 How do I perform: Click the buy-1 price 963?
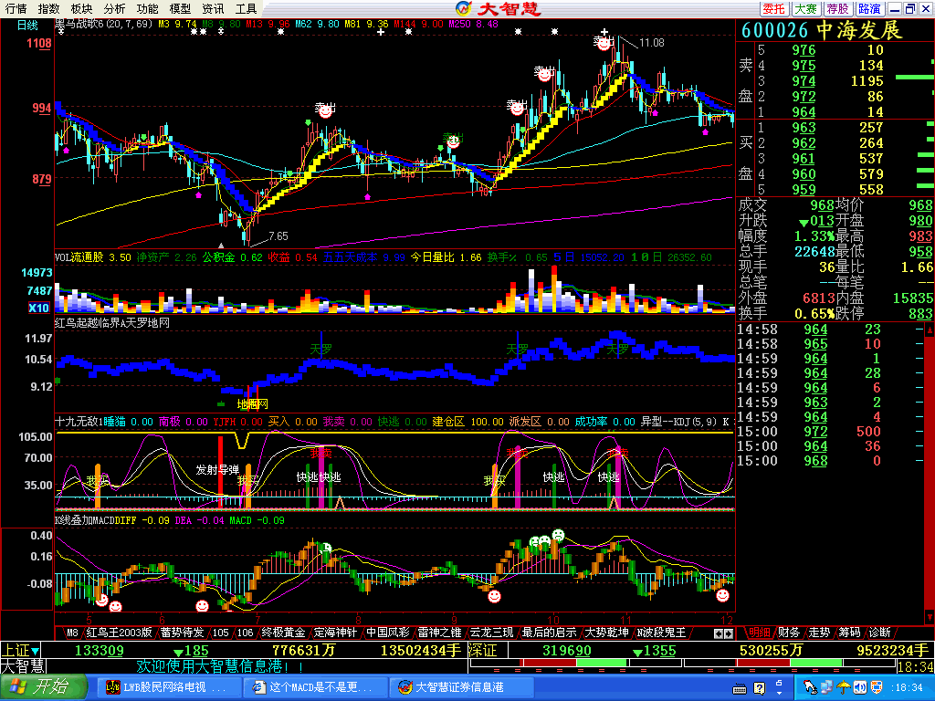(804, 128)
